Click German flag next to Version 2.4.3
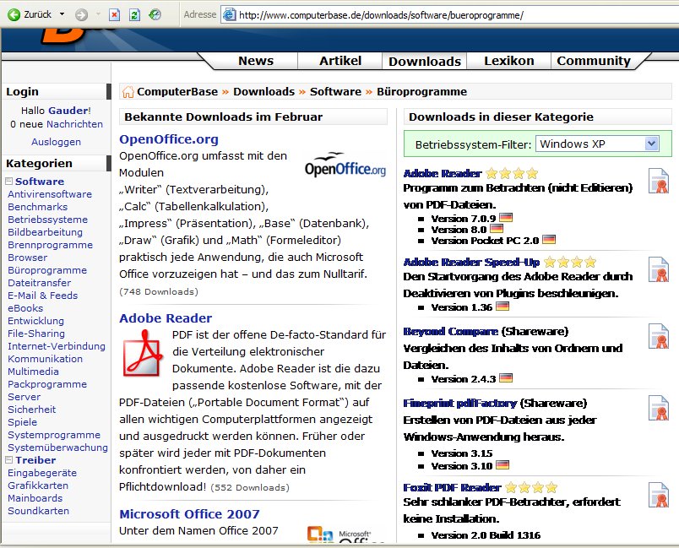This screenshot has height=548, width=679. [x=506, y=378]
